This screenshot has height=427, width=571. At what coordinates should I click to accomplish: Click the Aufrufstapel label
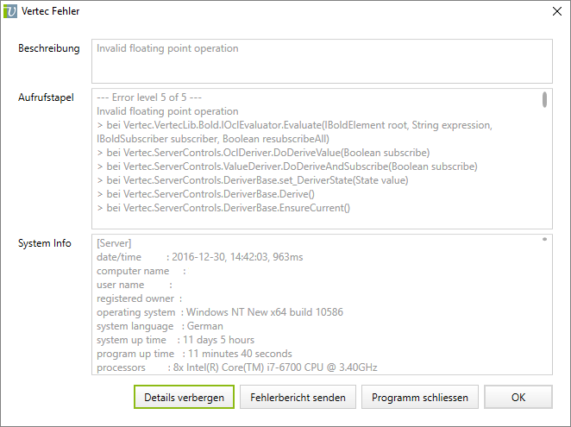[x=46, y=97]
